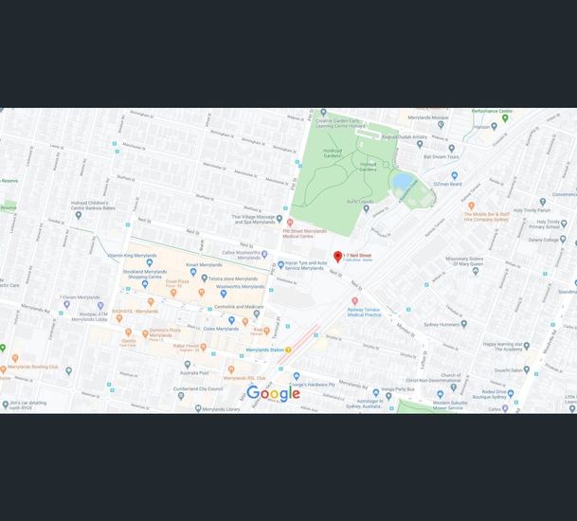Open the Kmart Merrylands map marker
Viewport: 577px width, 521px height.
tap(193, 272)
